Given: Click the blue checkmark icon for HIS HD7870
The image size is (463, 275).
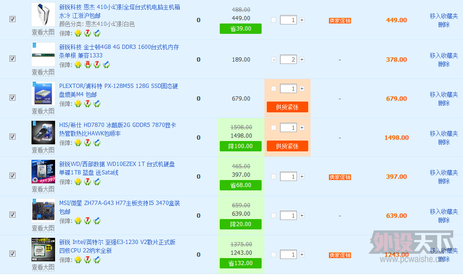Looking at the screenshot, I should point(97,142).
